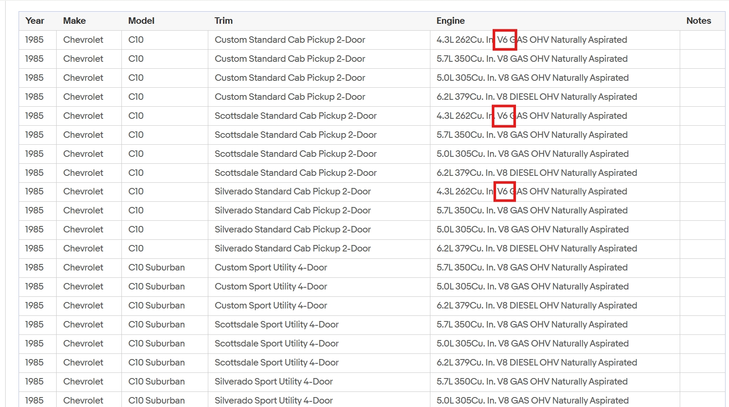Screen dimensions: 729x407
Task: Select 6.2L diesel engine cell for Custom Sport Utility
Action: 555,305
